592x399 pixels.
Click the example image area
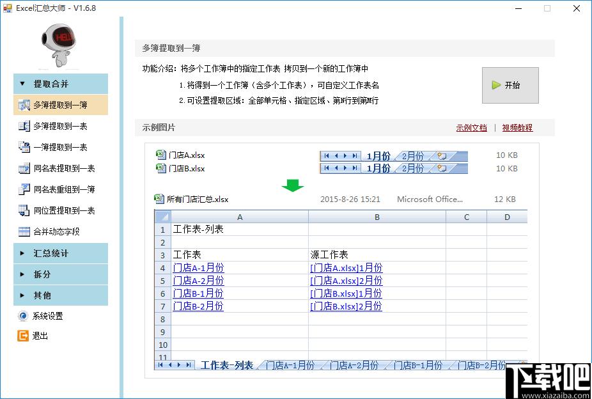point(341,260)
